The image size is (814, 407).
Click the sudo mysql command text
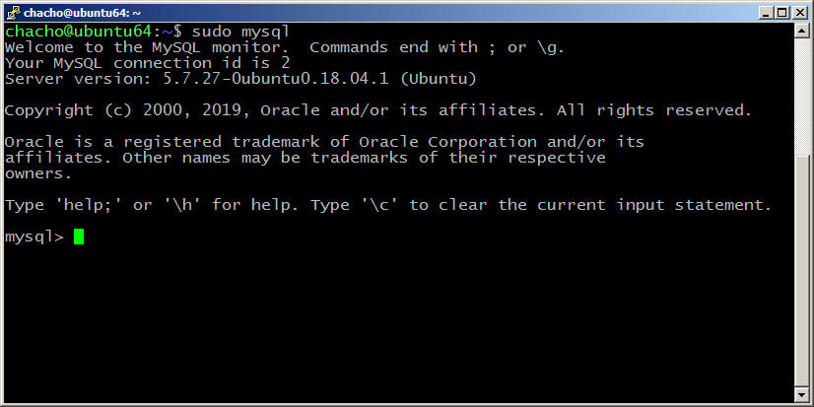(240, 32)
